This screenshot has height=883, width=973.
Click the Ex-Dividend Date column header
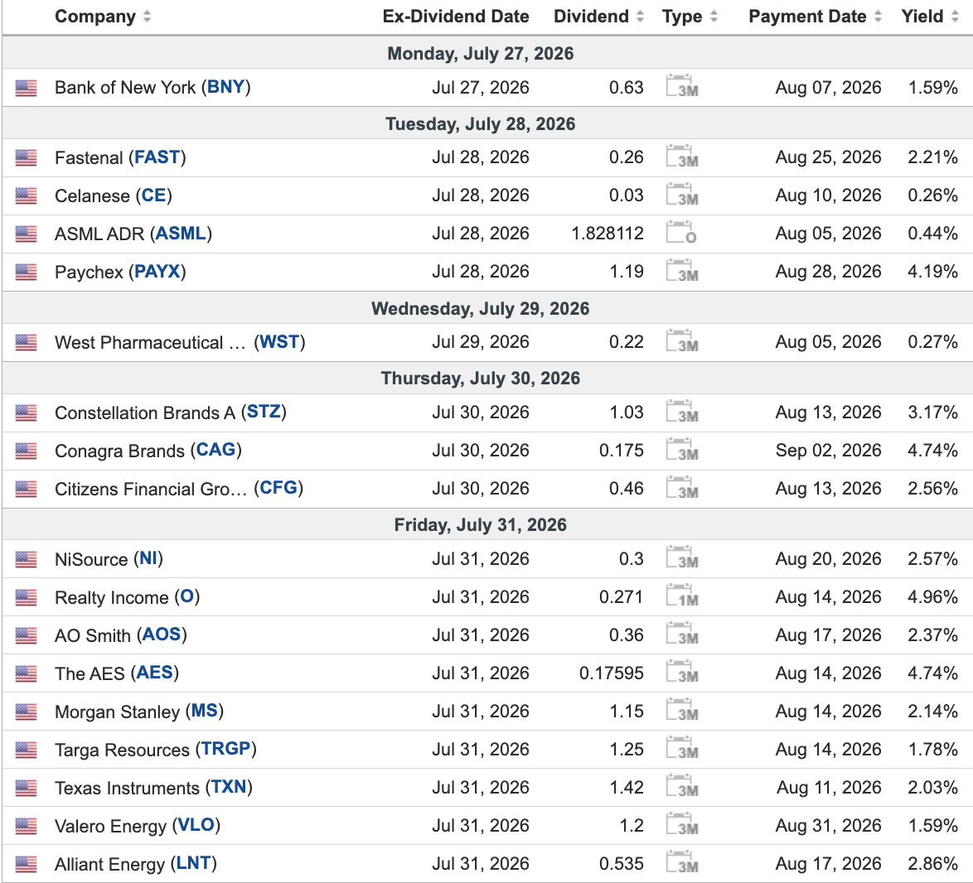coord(456,16)
